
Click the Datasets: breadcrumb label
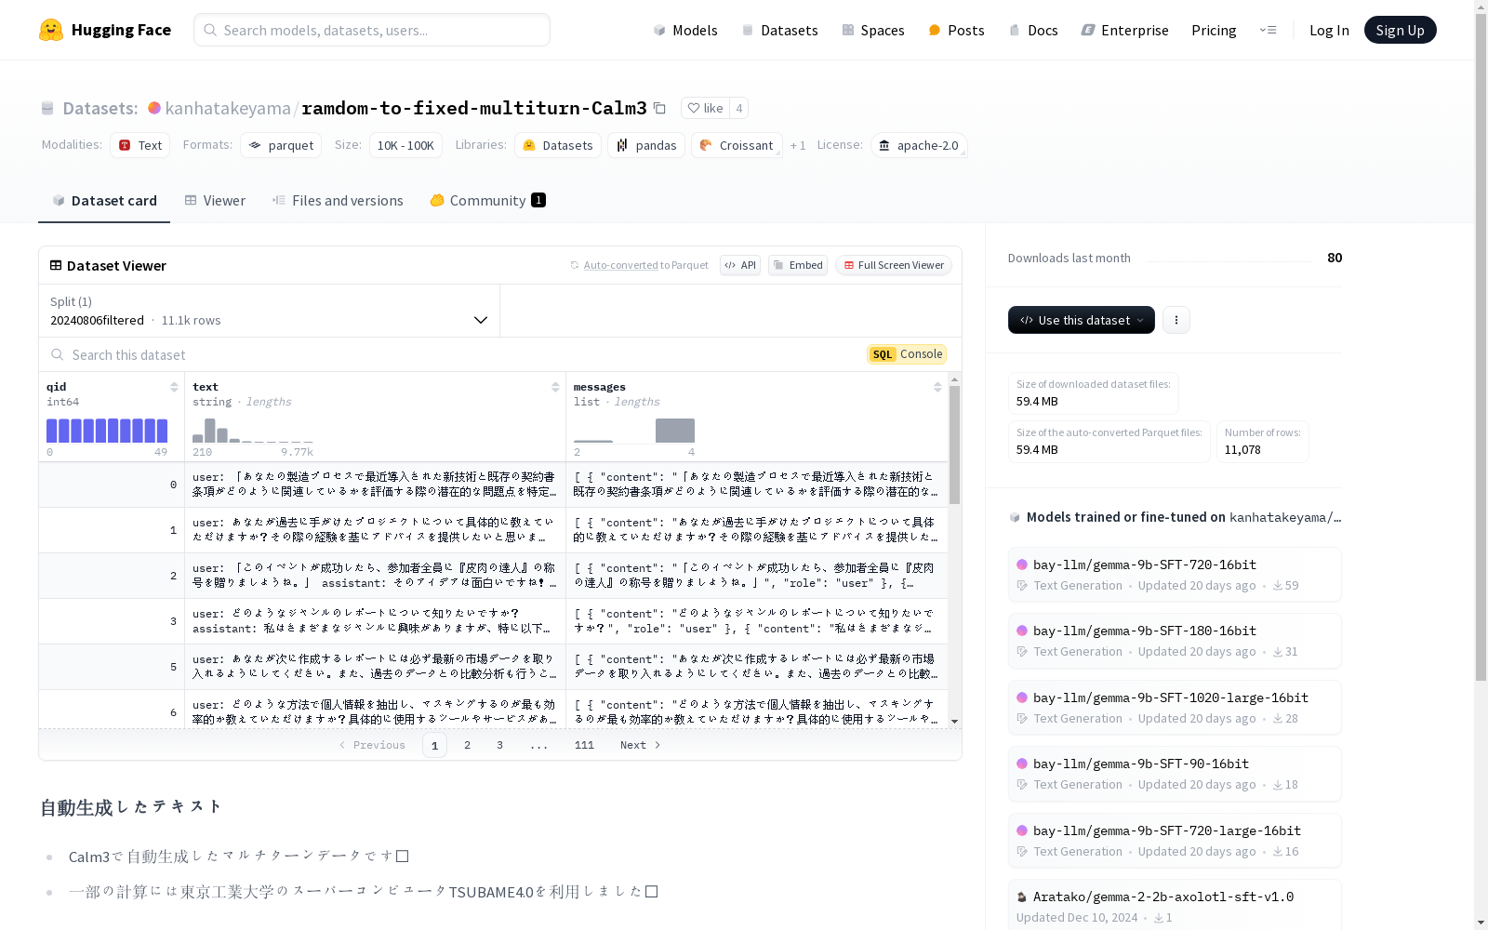point(100,108)
